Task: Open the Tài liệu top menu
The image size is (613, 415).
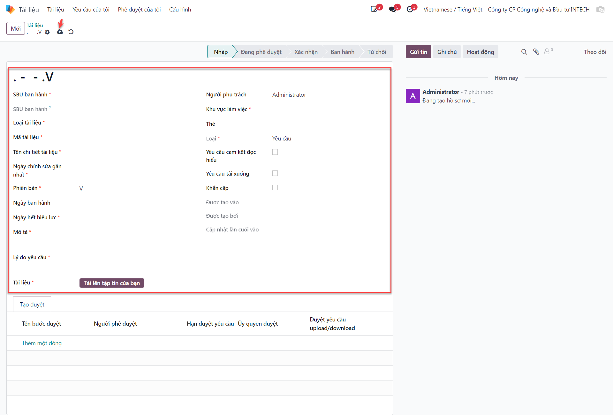Action: pos(56,10)
